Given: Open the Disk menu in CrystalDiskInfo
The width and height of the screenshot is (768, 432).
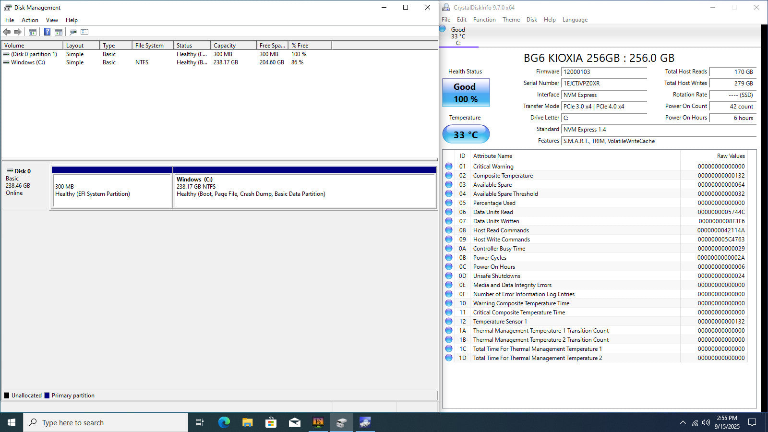Looking at the screenshot, I should click(x=532, y=20).
